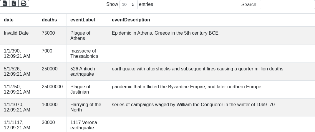Screen dimensions: 315x132
Task: Open the entries-per-page dropdown
Action: 128,5
